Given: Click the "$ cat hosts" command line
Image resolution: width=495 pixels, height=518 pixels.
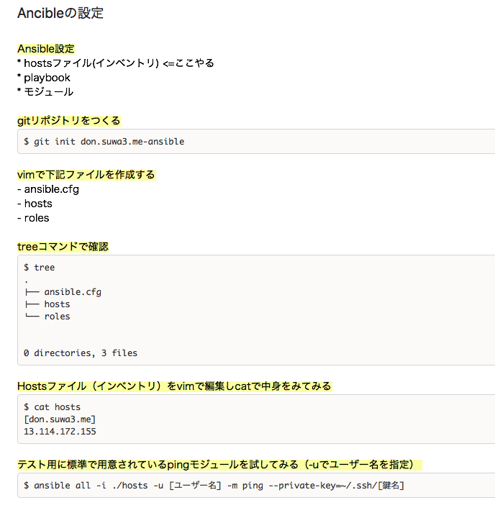Looking at the screenshot, I should click(x=53, y=407).
